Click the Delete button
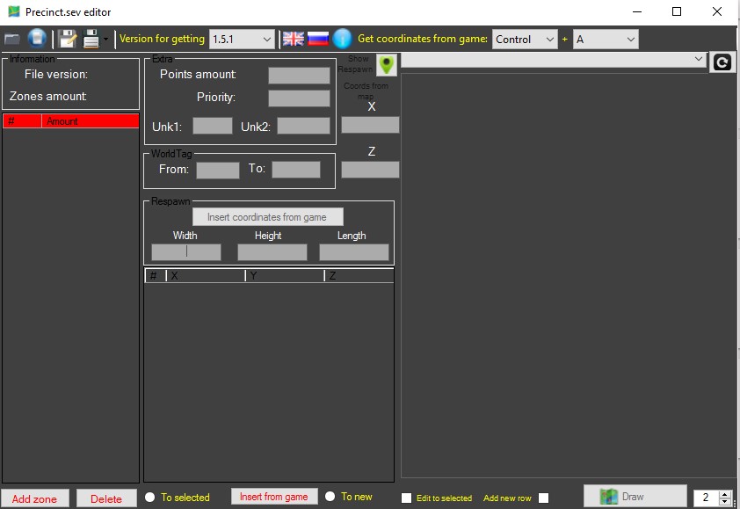This screenshot has width=740, height=509. click(106, 498)
